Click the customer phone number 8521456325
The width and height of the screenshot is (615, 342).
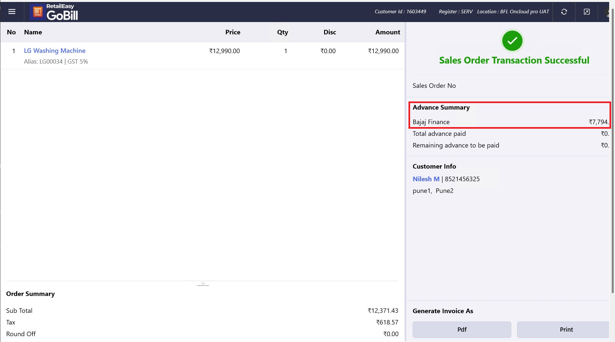tap(462, 179)
